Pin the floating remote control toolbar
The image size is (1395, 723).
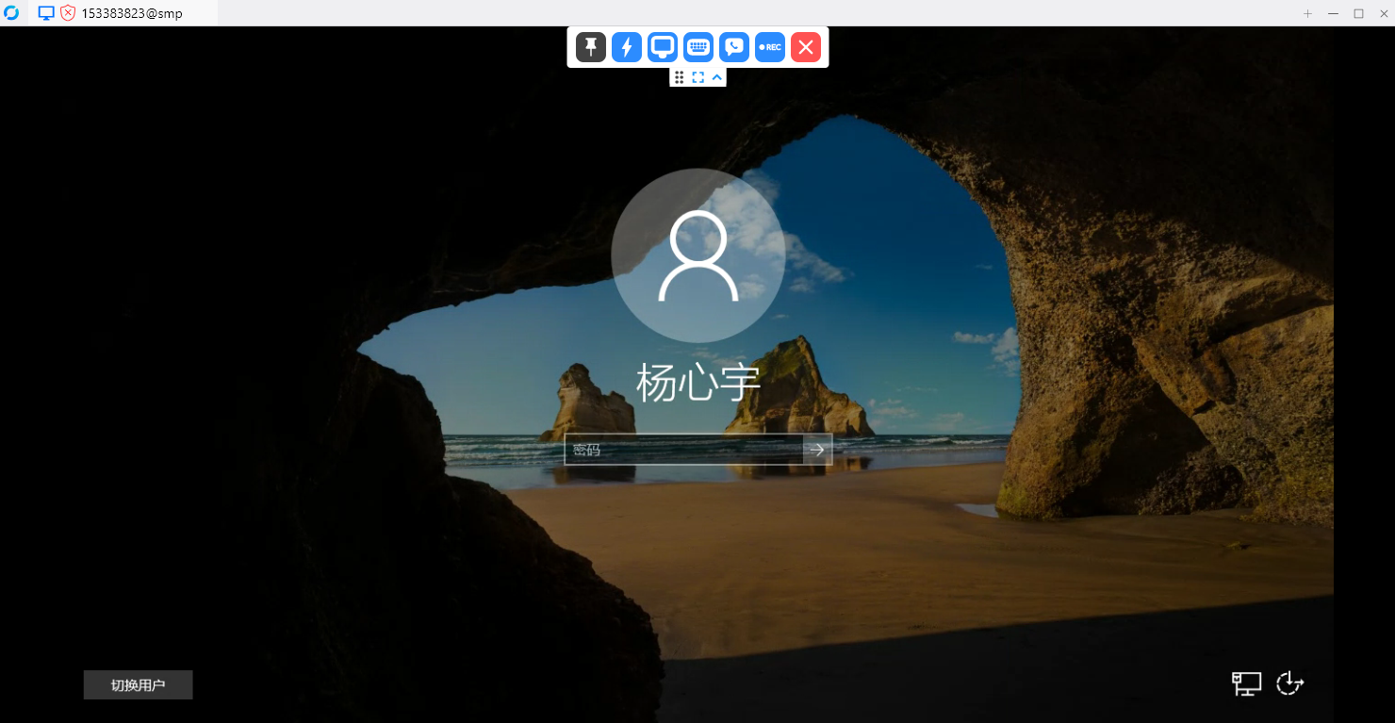[x=591, y=47]
